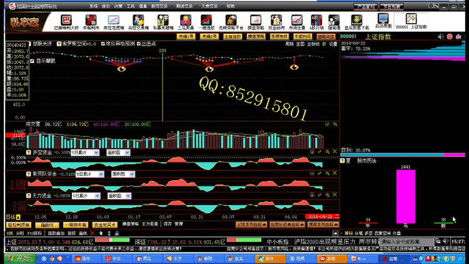Screen dimensions: 469x264
Task: Toggle the 席位异动预测 checkbox
Action: tap(104, 44)
